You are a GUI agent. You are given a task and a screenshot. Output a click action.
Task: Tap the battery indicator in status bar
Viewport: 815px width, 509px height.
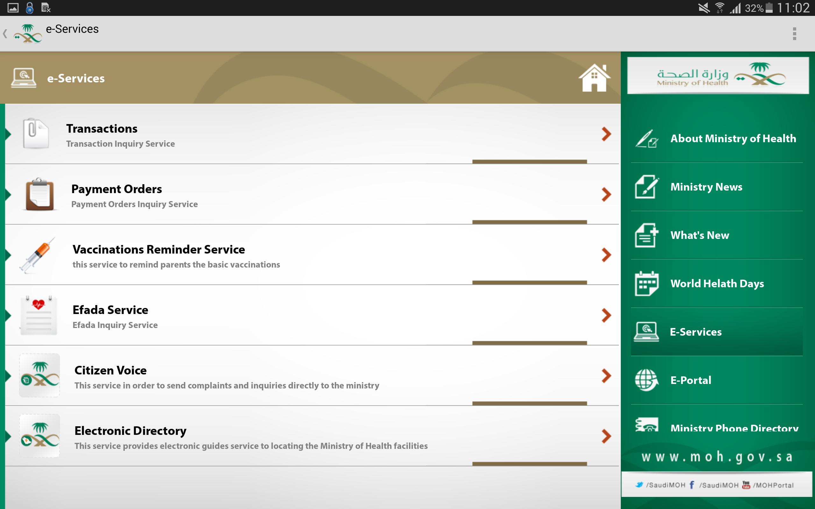click(x=769, y=8)
